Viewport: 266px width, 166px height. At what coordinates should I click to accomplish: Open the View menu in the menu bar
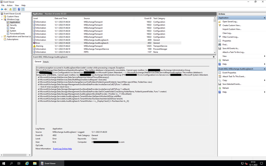17,5
